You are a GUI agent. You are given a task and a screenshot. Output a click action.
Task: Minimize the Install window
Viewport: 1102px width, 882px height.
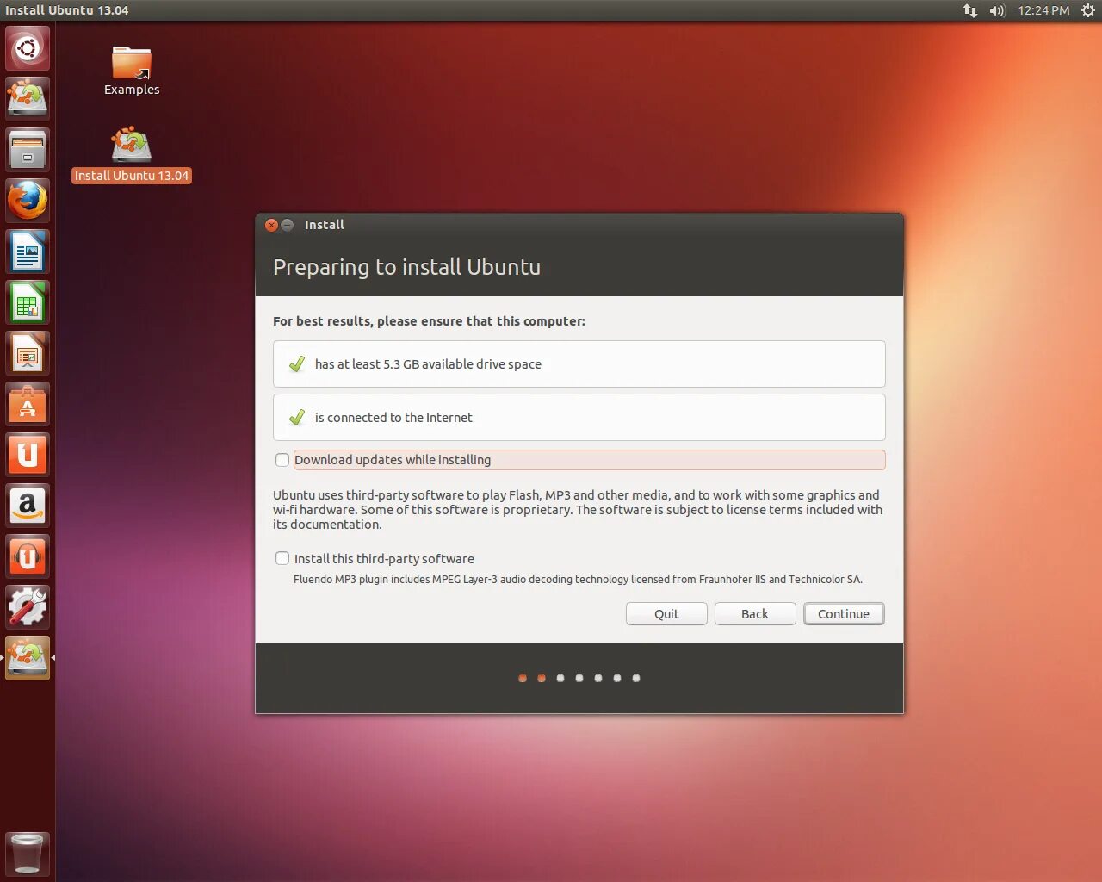tap(288, 225)
